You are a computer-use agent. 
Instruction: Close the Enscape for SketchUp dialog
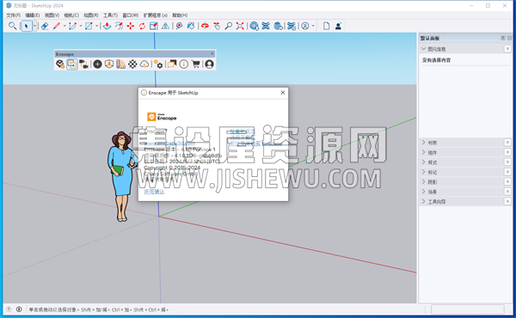coord(283,93)
